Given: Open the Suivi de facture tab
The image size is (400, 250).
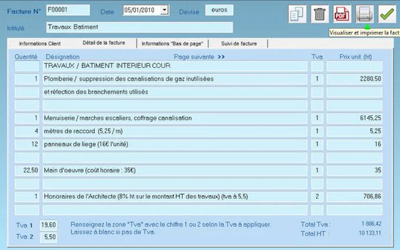Looking at the screenshot, I should pyautogui.click(x=239, y=43).
